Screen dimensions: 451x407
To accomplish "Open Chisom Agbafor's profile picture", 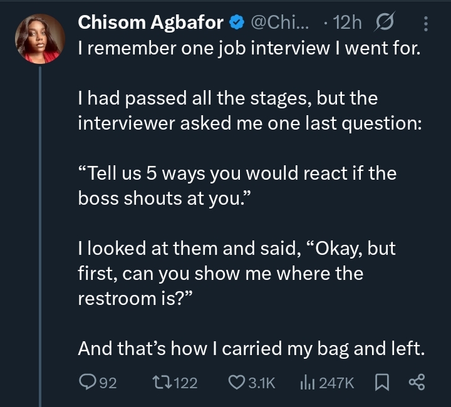I will [x=39, y=39].
